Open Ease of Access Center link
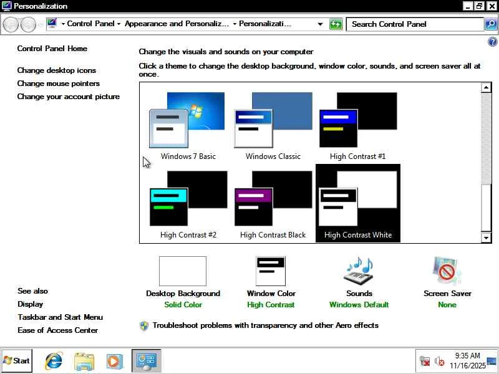This screenshot has height=374, width=499. 57,330
